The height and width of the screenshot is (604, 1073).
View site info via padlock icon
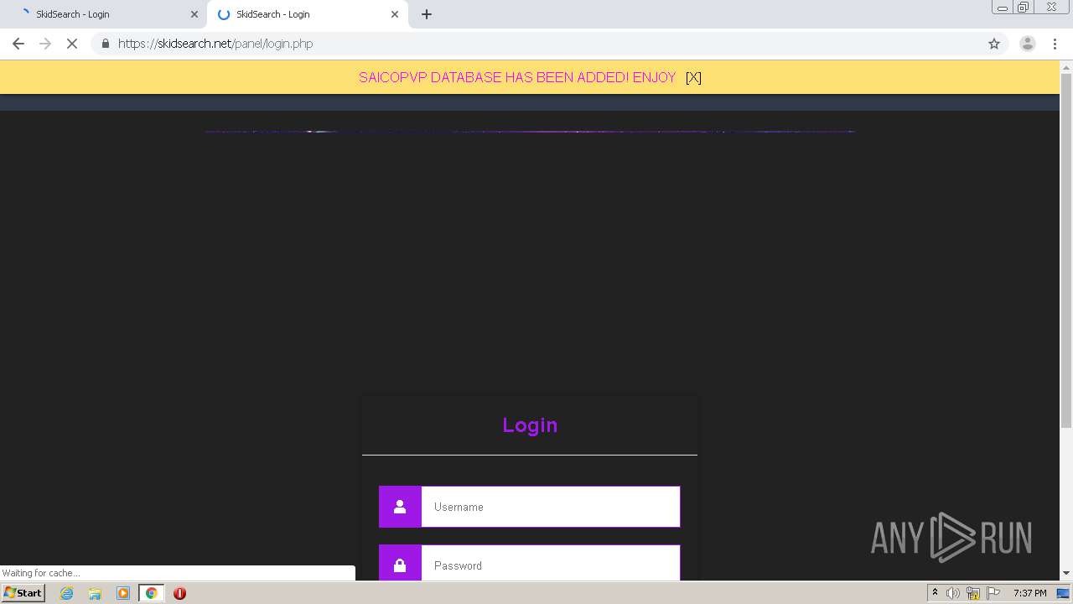(106, 44)
